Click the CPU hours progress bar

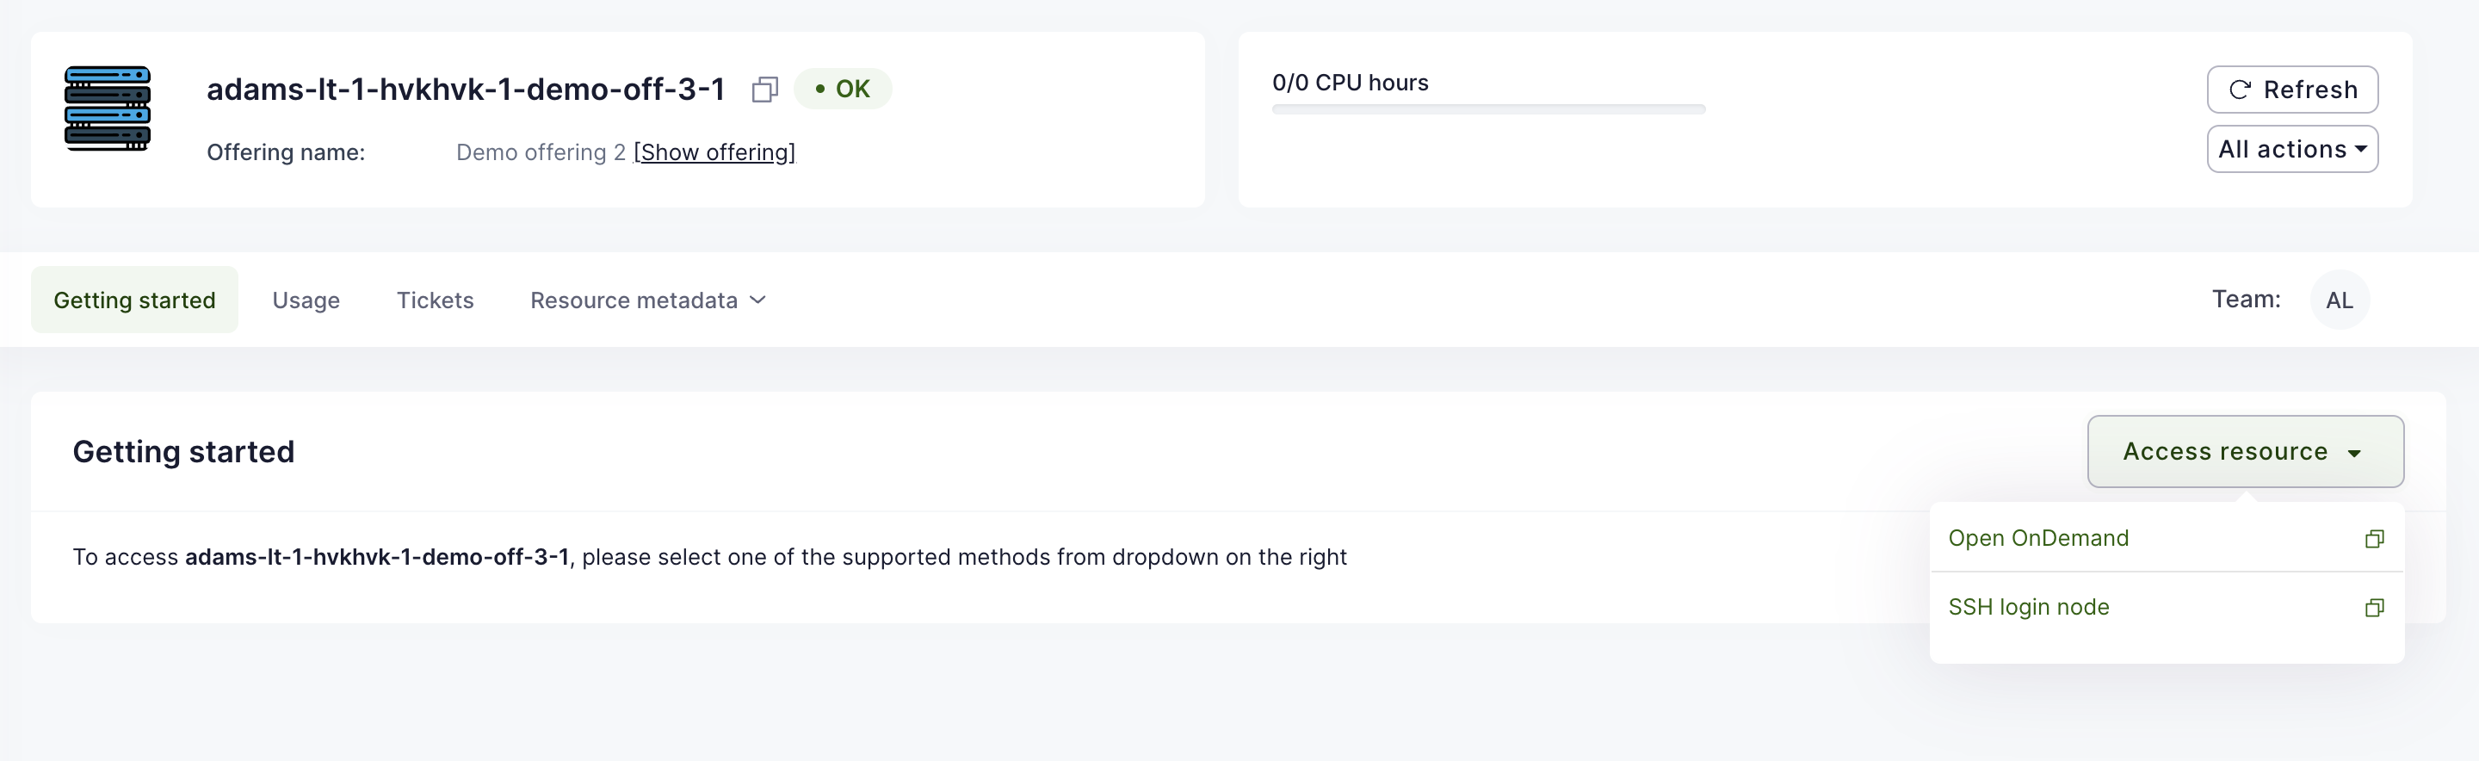pos(1487,109)
